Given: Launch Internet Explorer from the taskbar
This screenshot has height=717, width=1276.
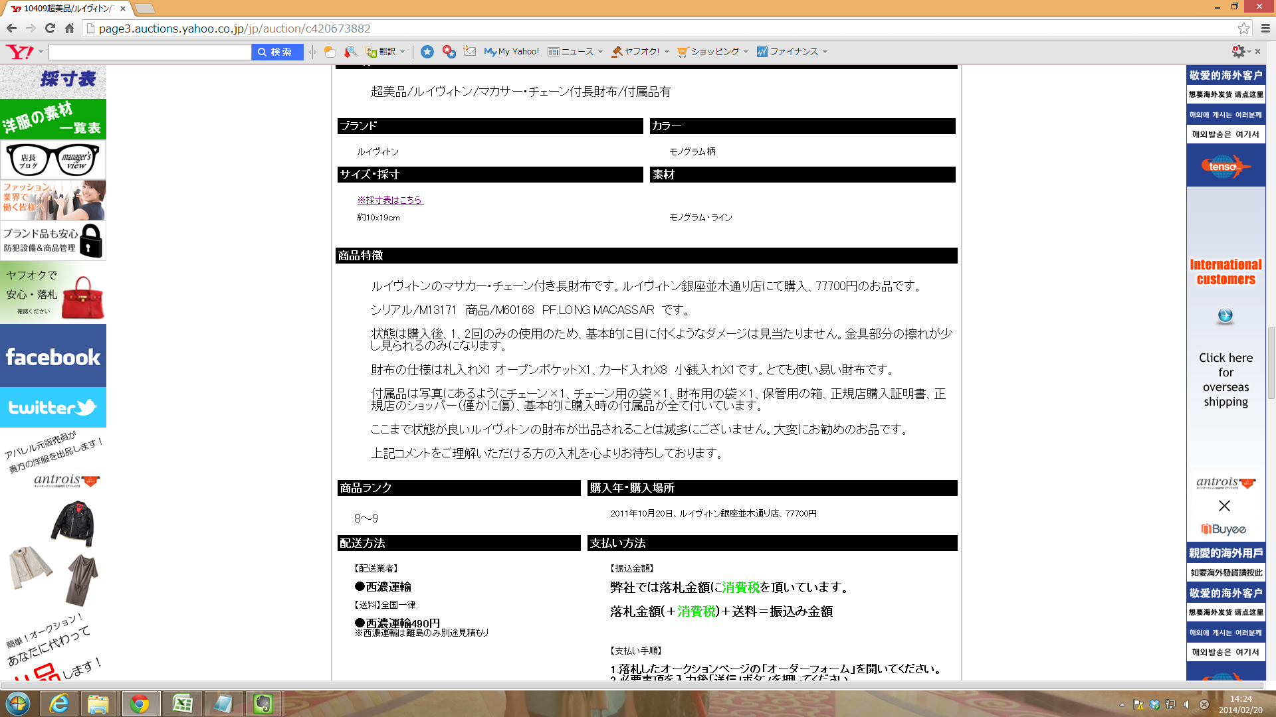Looking at the screenshot, I should pyautogui.click(x=59, y=704).
